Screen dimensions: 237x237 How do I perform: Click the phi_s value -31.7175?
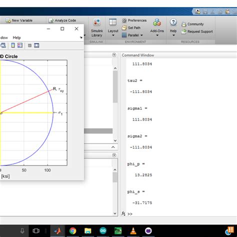142,203
